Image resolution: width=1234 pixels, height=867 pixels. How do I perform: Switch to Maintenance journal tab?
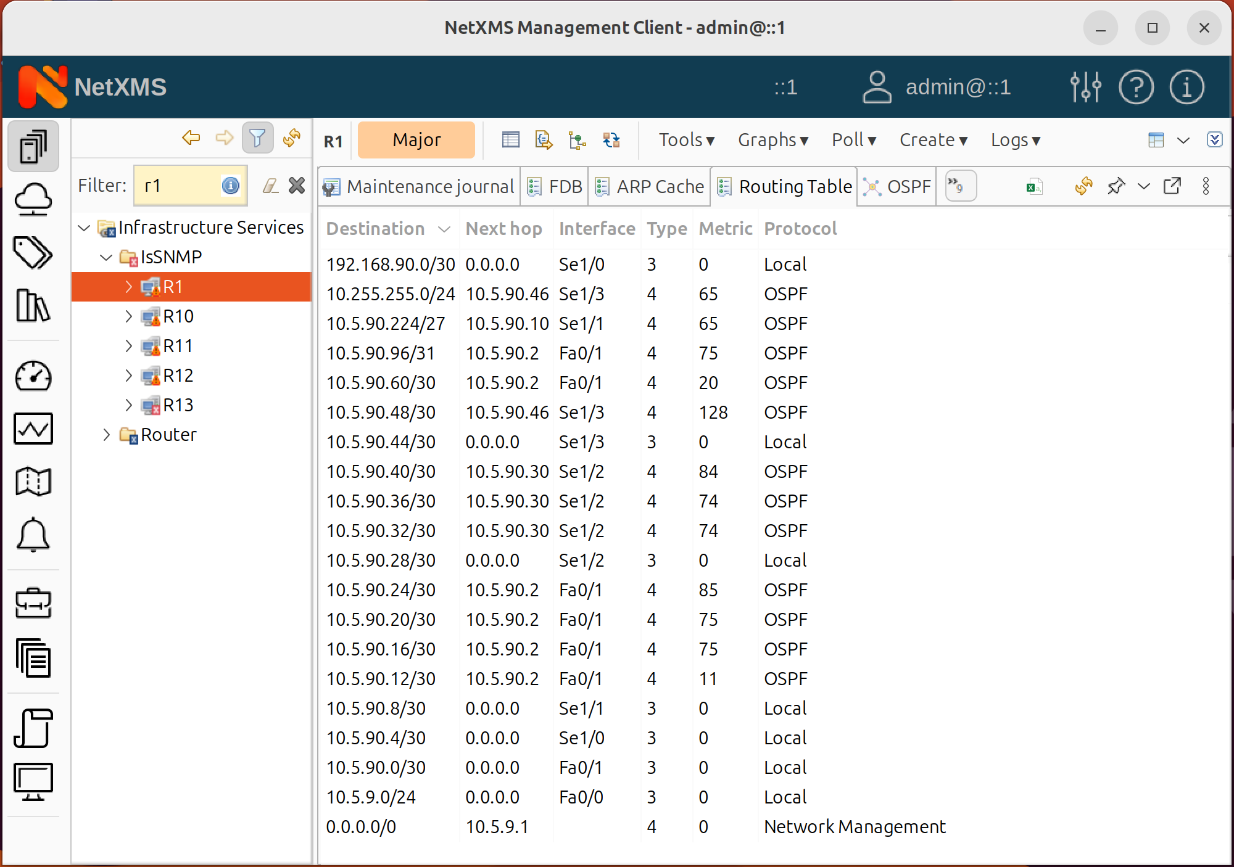(418, 186)
